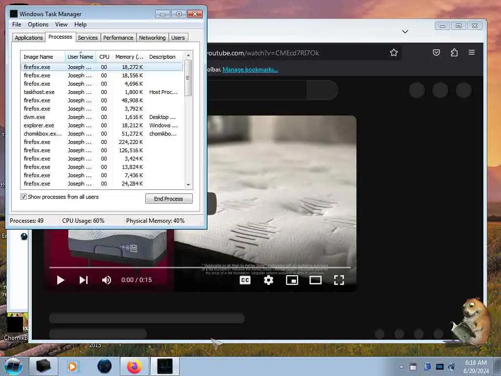Click Processes: 49 status bar text
501x376 pixels.
26,221
